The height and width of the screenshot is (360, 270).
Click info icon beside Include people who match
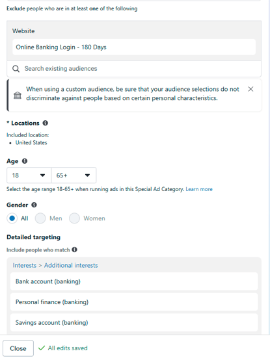[74, 250]
